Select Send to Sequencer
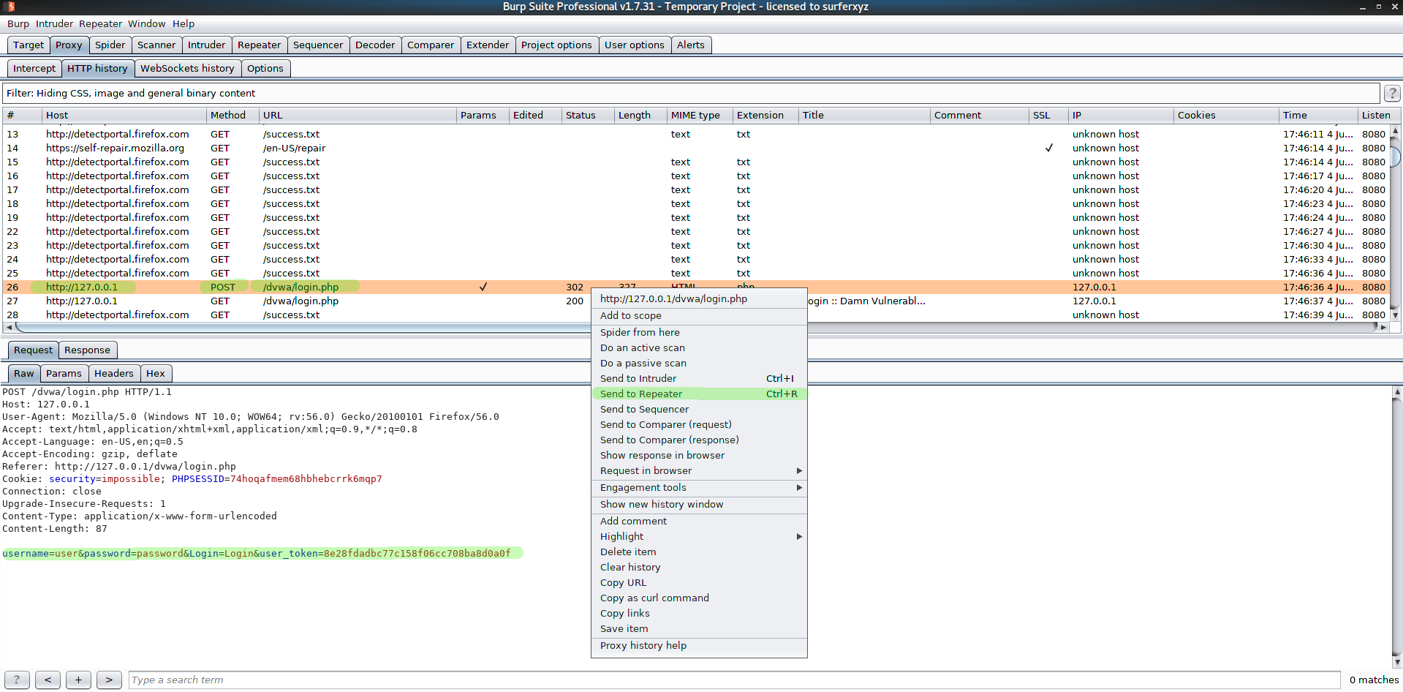Screen dimensions: 1403x692 (699, 409)
